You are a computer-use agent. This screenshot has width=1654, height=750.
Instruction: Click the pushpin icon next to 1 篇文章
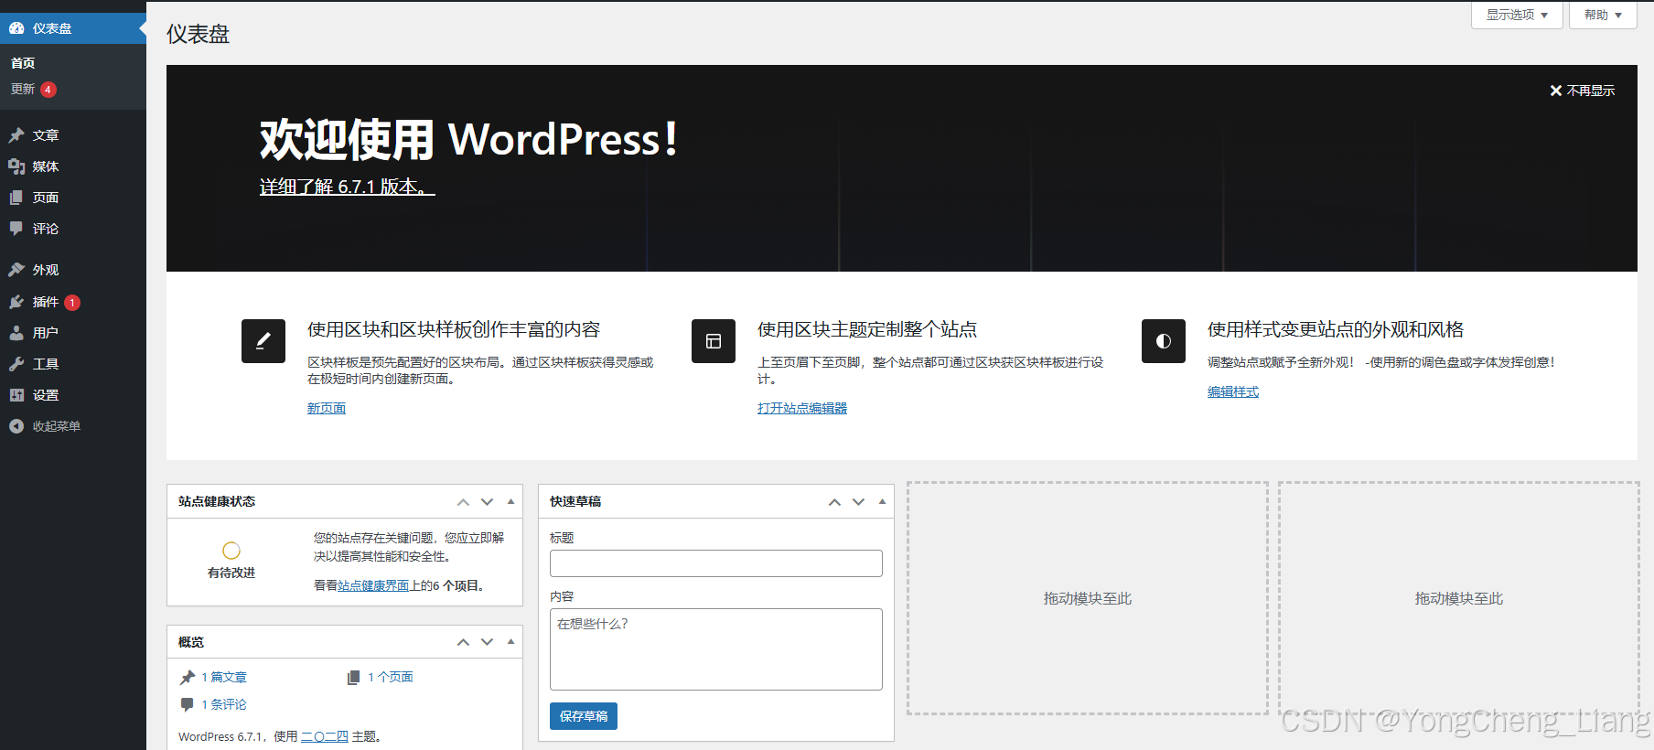[x=188, y=678]
